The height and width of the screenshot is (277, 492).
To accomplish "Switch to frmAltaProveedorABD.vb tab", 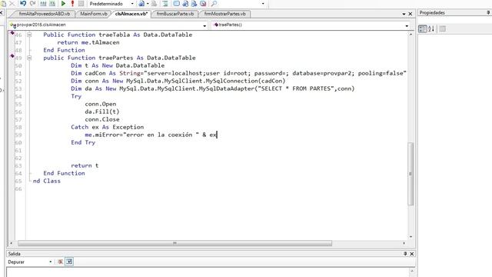I will (x=45, y=14).
